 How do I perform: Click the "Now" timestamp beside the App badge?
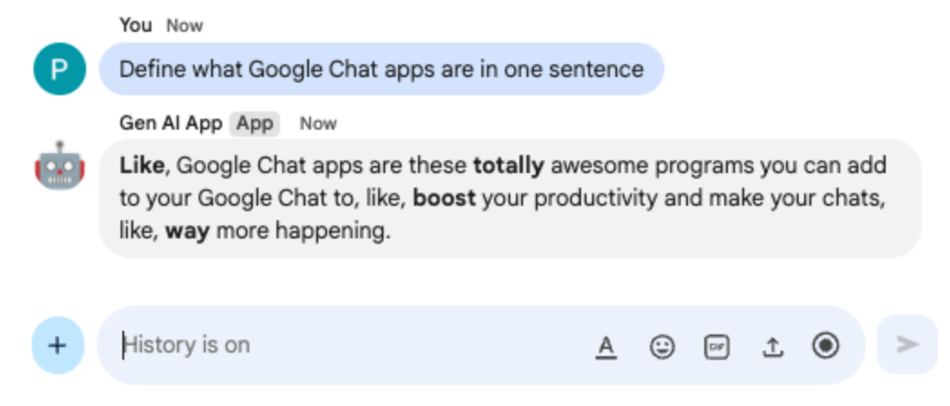pyautogui.click(x=318, y=123)
